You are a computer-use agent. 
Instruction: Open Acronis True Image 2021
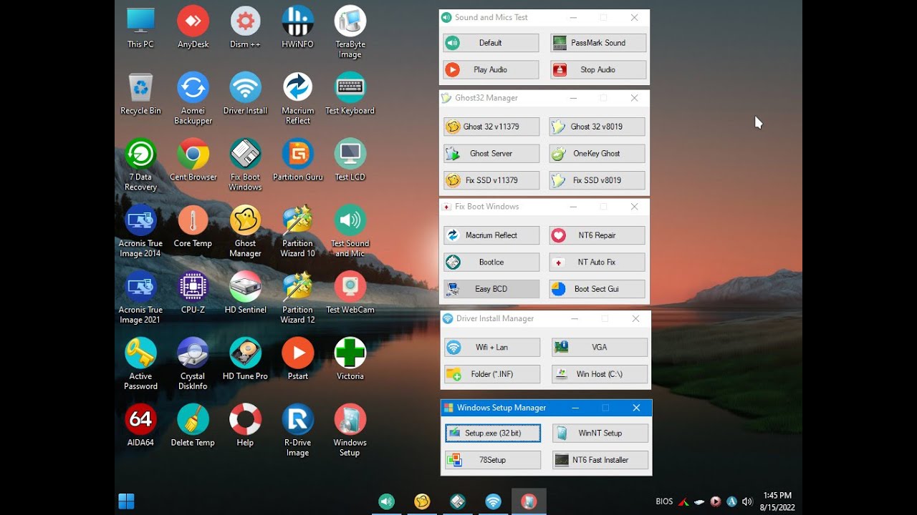click(140, 285)
